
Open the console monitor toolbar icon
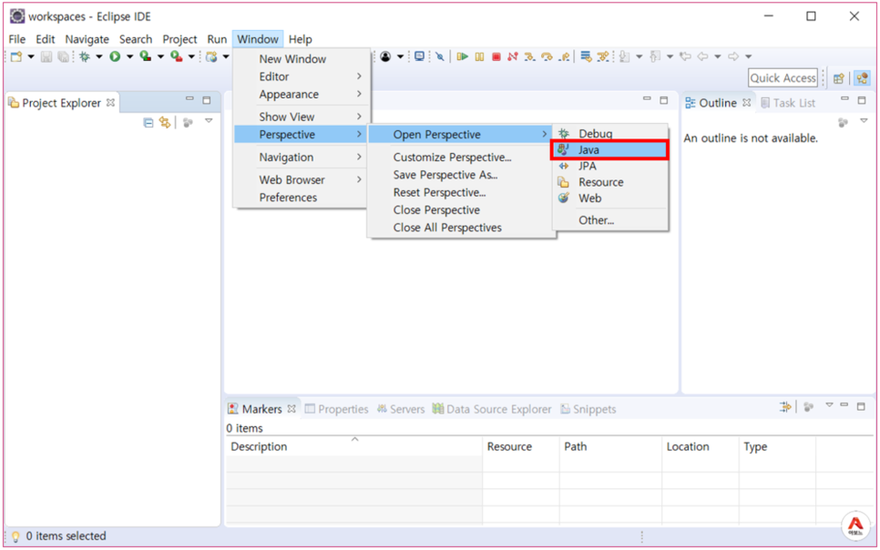coord(419,56)
